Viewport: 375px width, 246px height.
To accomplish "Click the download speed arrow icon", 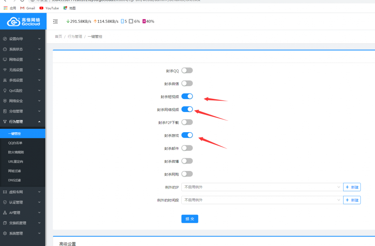I will tap(68, 21).
